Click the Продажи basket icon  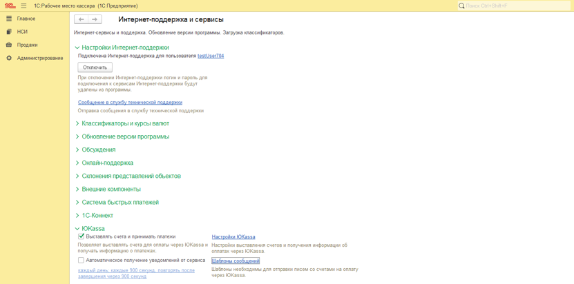click(x=9, y=45)
